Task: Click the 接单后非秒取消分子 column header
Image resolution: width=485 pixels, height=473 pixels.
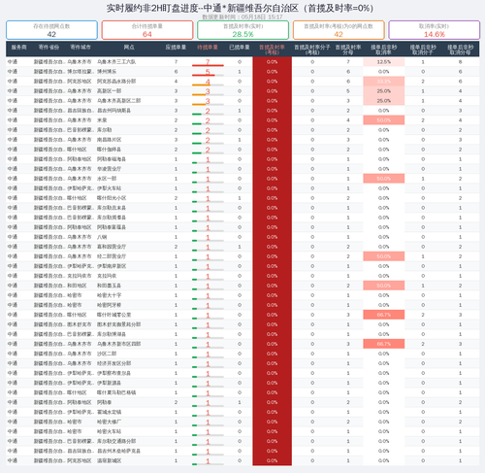Action: (x=423, y=50)
